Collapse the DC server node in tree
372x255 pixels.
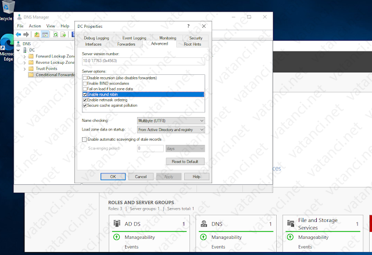pos(18,50)
